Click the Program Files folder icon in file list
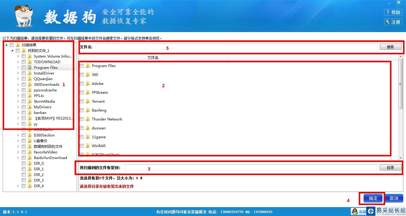The height and width of the screenshot is (216, 406). (87, 66)
